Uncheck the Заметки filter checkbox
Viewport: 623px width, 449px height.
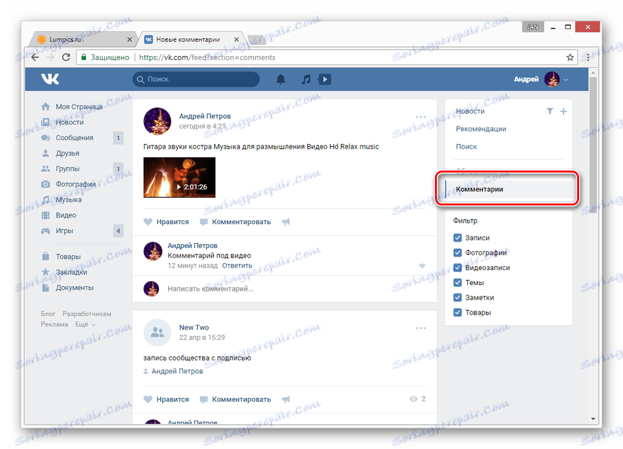[458, 297]
